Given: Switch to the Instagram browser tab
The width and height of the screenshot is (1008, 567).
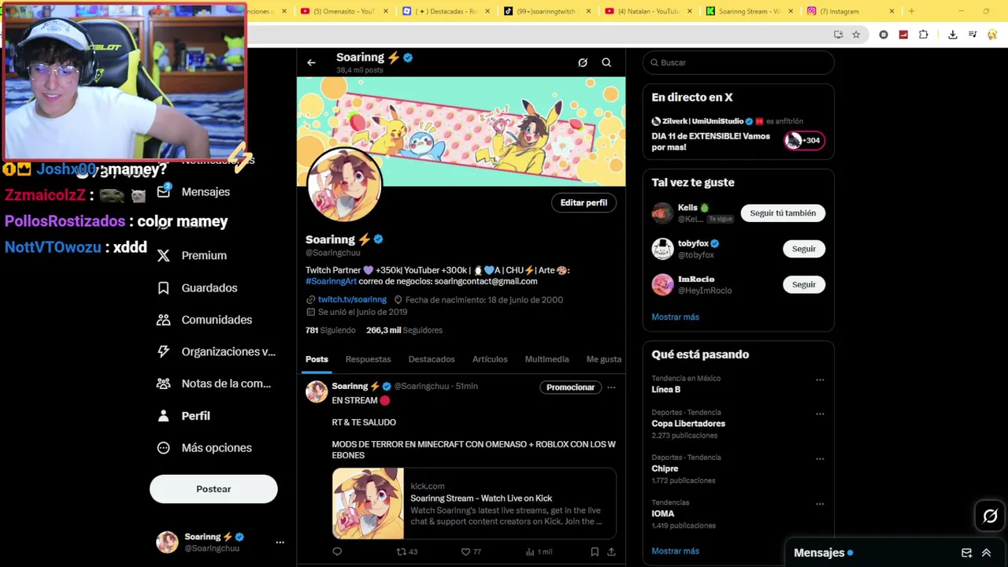Looking at the screenshot, I should click(850, 11).
